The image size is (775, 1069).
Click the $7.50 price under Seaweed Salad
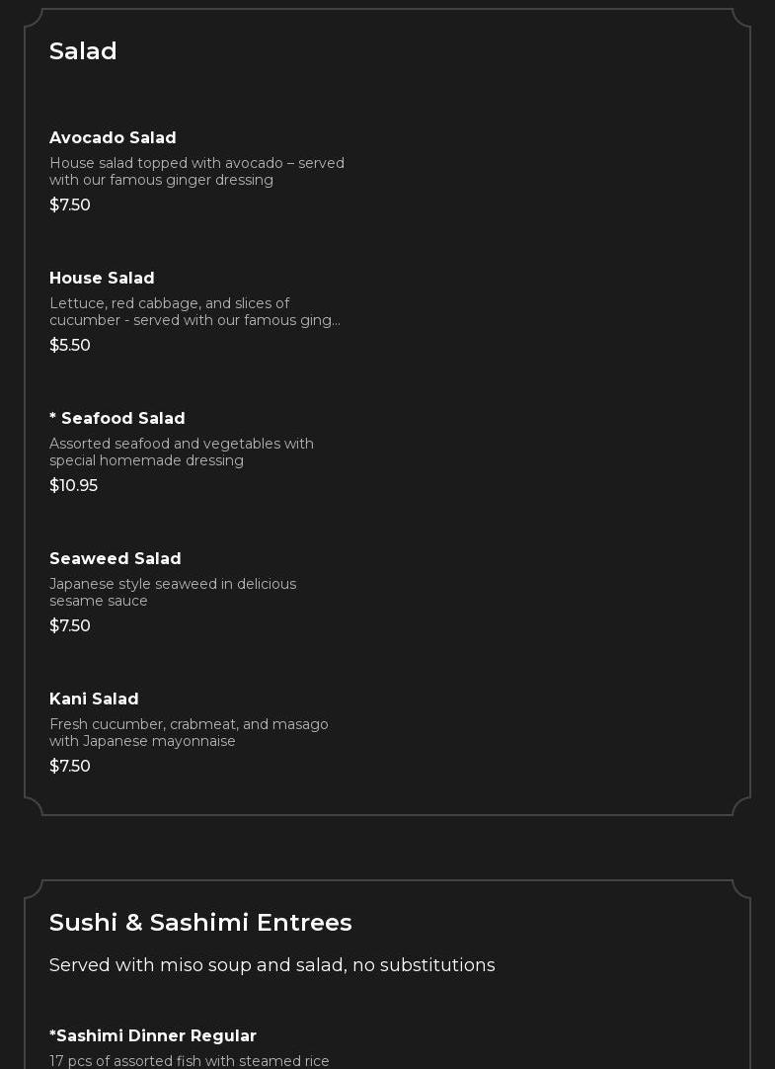[x=70, y=626]
